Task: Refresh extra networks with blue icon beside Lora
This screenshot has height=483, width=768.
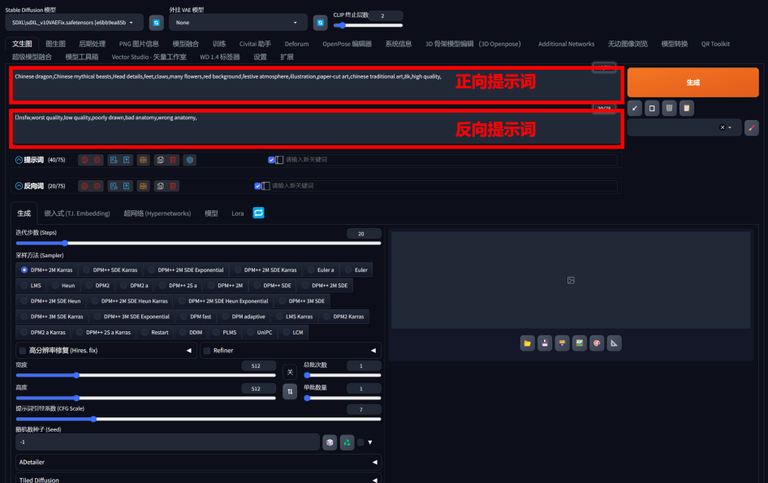Action: [259, 213]
